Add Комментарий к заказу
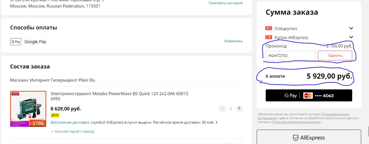Image resolution: width=369 pixels, height=144 pixels. [73, 131]
